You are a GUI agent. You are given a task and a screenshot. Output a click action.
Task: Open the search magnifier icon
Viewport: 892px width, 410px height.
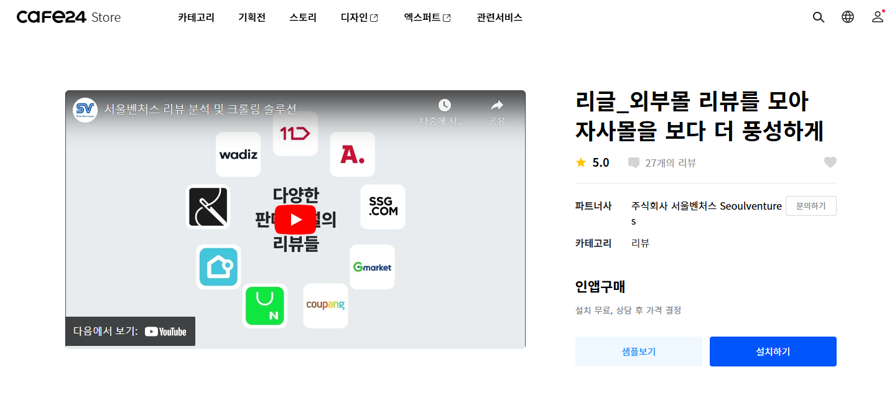pos(818,17)
